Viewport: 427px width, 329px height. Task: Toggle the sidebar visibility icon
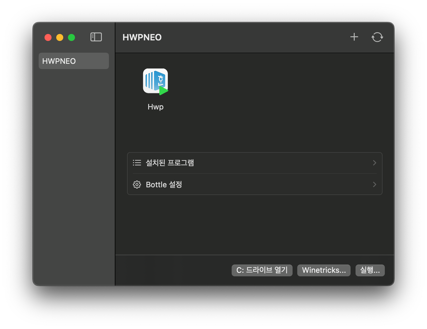tap(96, 37)
